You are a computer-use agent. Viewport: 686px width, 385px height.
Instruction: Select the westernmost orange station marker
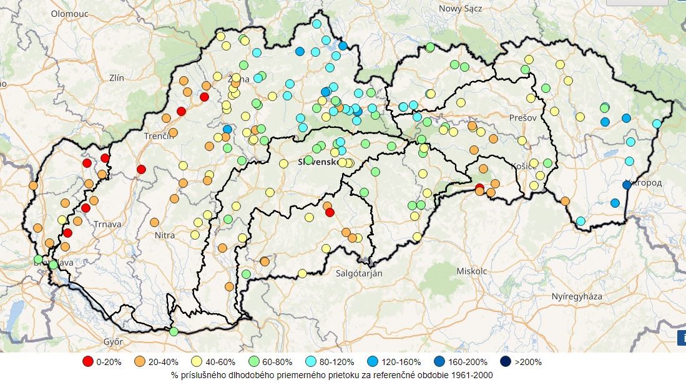(x=32, y=185)
